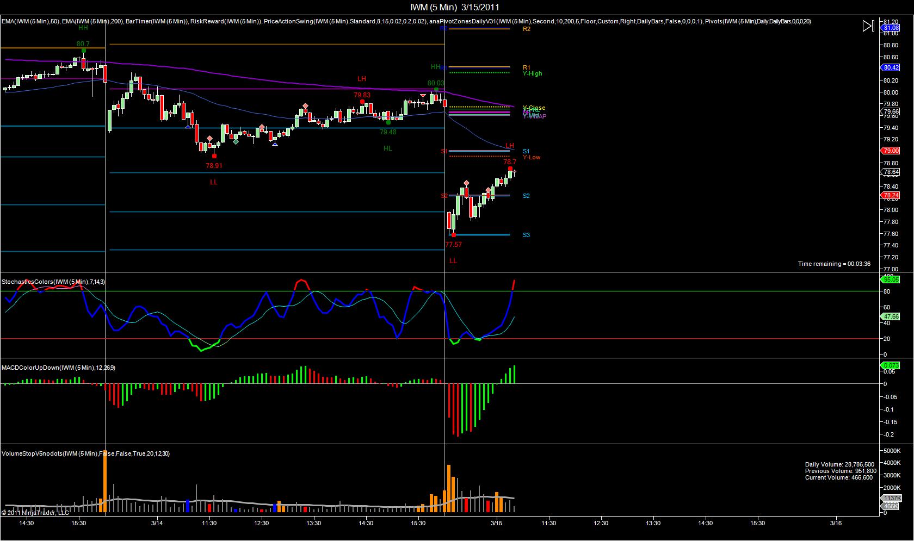Click the EMA indicator label string at top

(406, 21)
